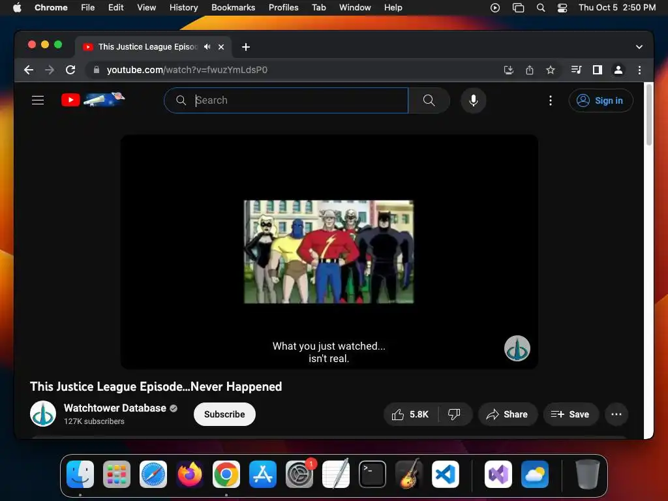Viewport: 668px width, 501px height.
Task: Launch GarageBand from the Dock
Action: pyautogui.click(x=409, y=474)
